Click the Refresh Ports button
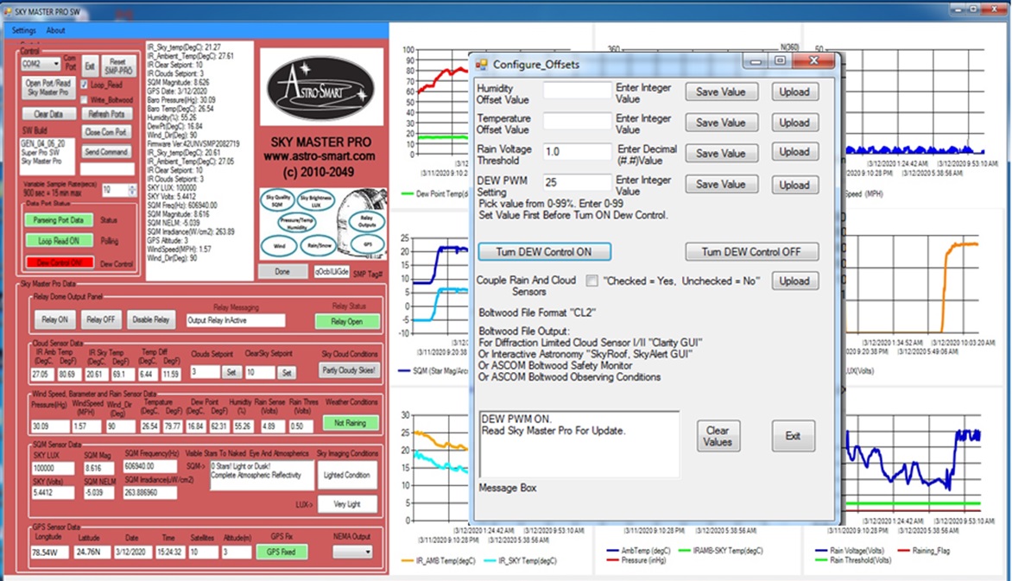 (107, 114)
